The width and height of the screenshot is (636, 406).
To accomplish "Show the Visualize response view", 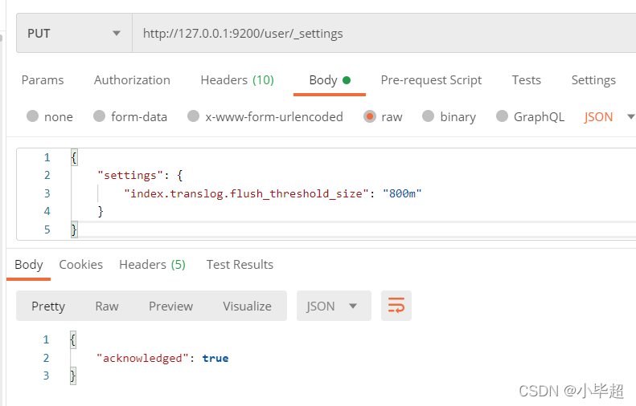I will pos(247,306).
